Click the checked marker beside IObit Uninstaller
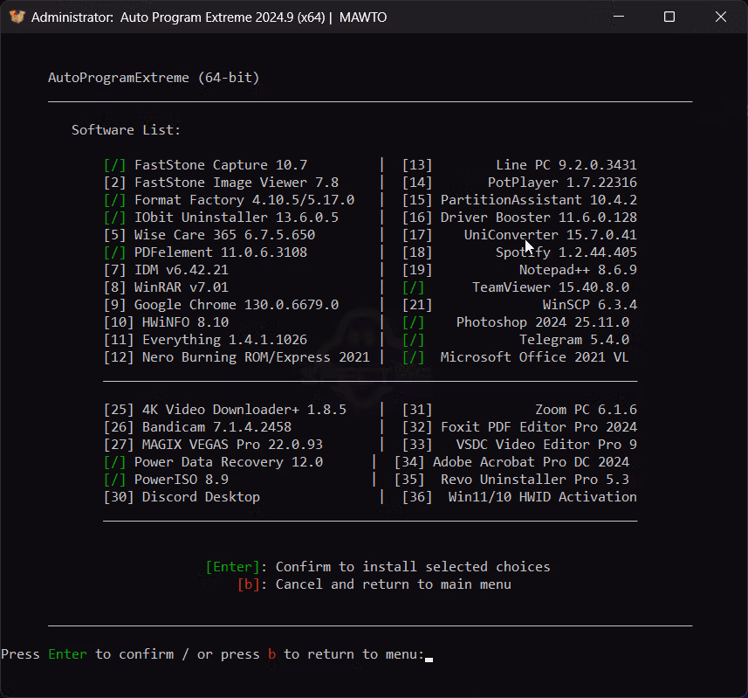 click(x=114, y=218)
